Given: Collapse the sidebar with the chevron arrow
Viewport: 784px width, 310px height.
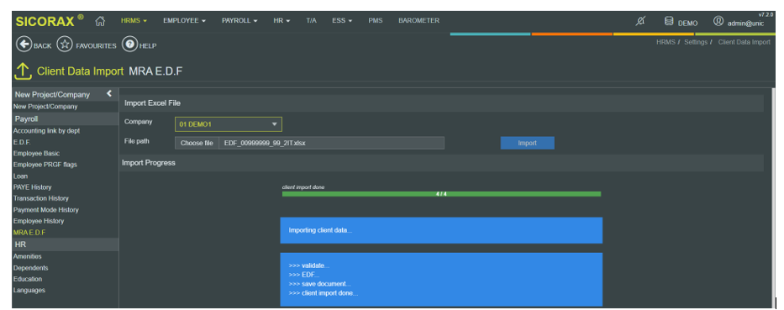Looking at the screenshot, I should click(x=109, y=93).
